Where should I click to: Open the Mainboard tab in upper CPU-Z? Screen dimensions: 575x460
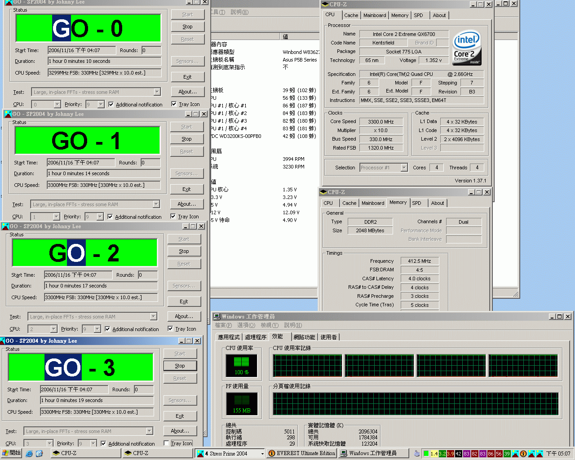(375, 15)
